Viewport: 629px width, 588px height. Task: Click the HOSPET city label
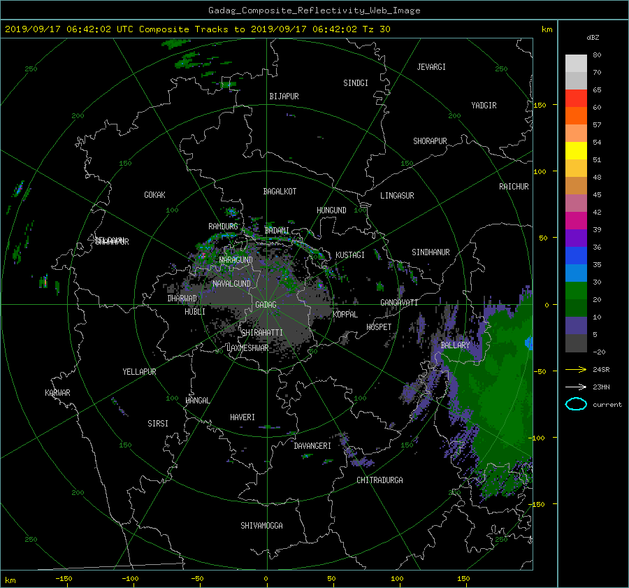(x=379, y=327)
